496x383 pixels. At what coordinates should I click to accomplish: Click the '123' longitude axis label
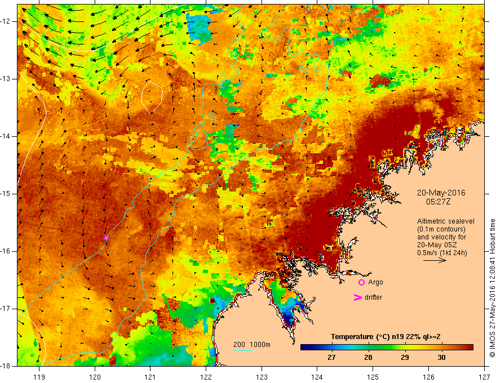tap(262, 377)
